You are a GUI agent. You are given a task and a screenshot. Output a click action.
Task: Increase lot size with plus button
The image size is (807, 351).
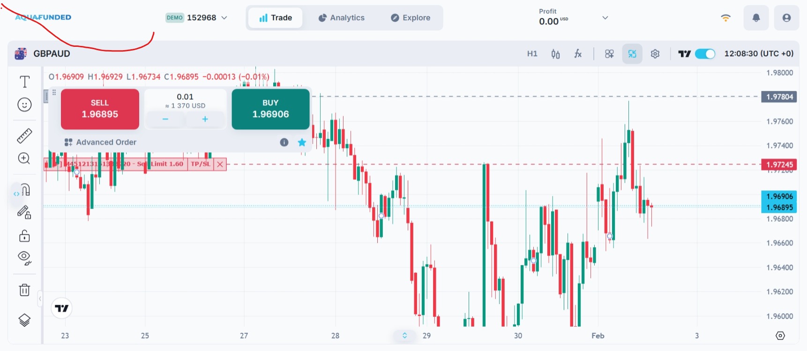pyautogui.click(x=205, y=119)
